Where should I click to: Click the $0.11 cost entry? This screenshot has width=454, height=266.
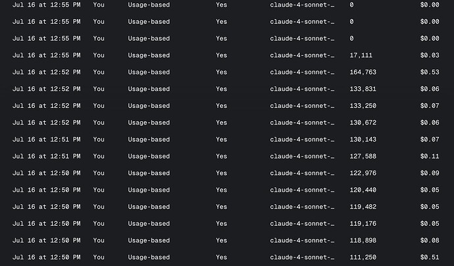point(430,156)
